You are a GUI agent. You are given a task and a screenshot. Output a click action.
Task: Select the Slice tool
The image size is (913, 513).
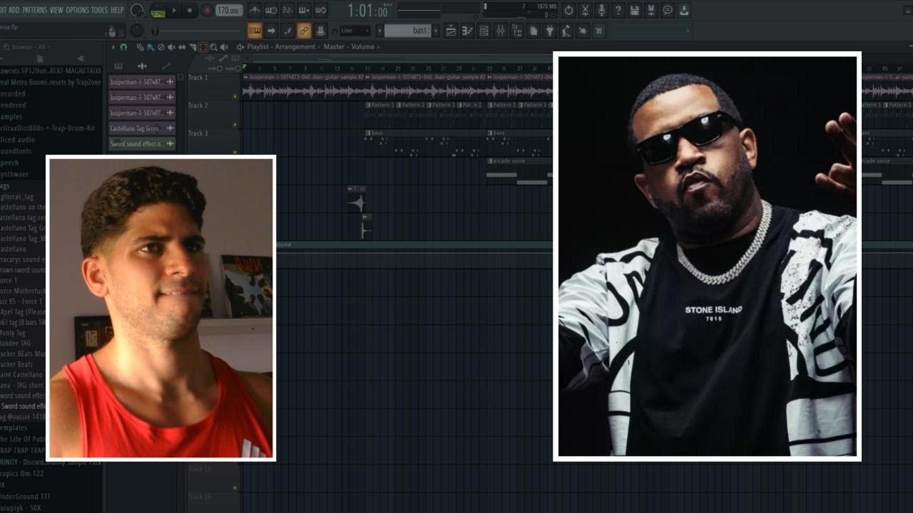coord(193,47)
